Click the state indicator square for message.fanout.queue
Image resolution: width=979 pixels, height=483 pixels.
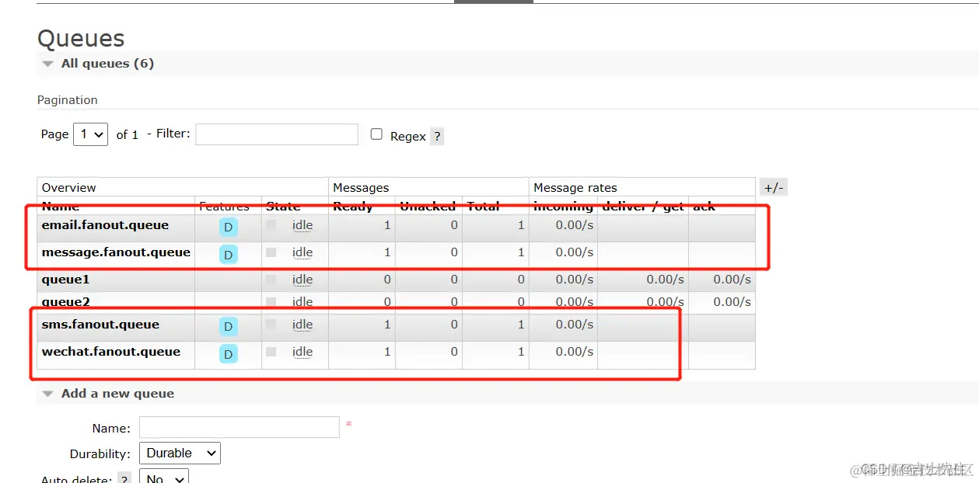click(271, 252)
